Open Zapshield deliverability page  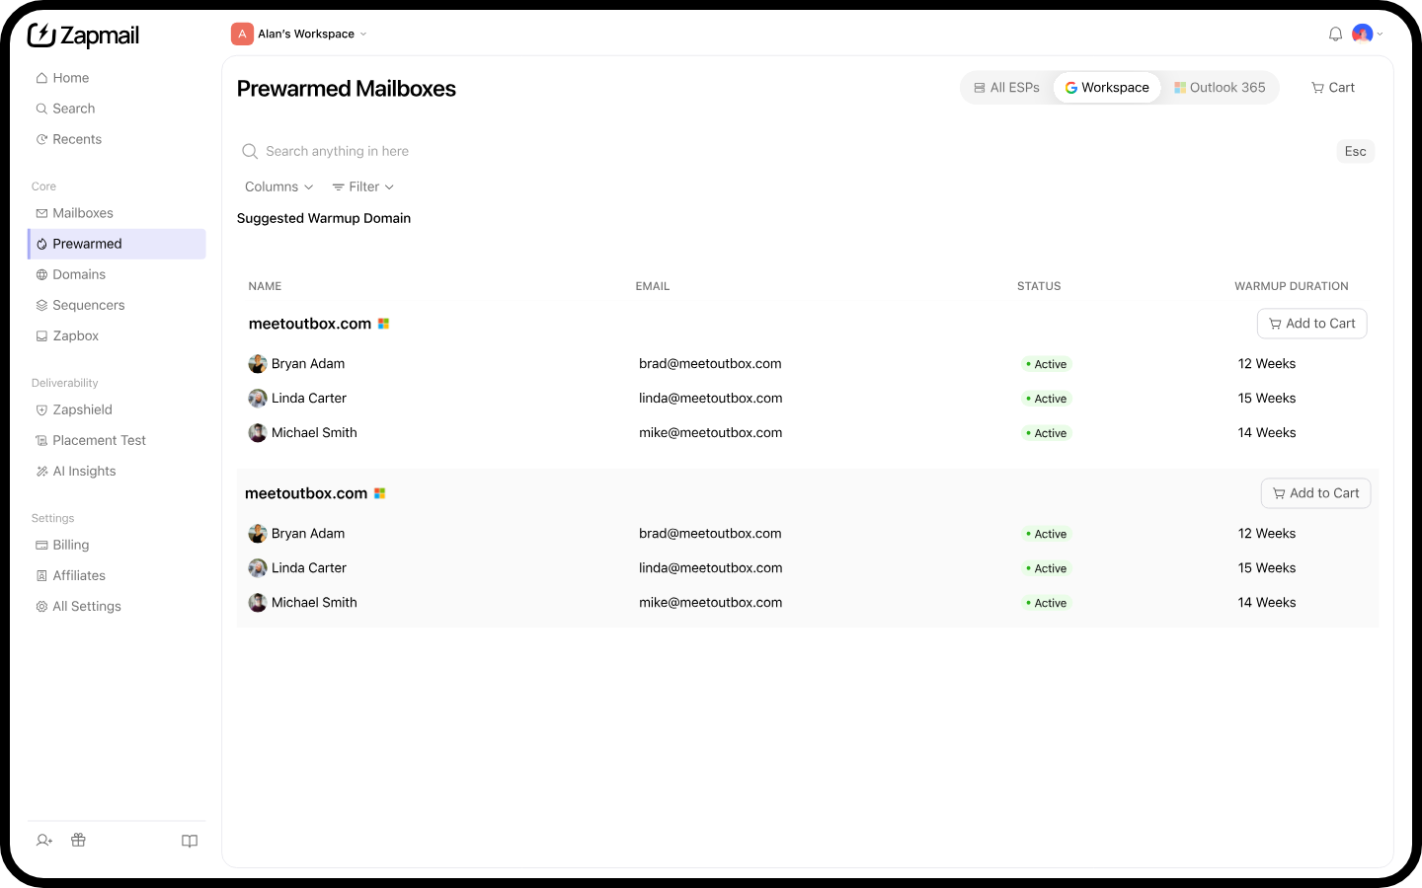pyautogui.click(x=117, y=409)
